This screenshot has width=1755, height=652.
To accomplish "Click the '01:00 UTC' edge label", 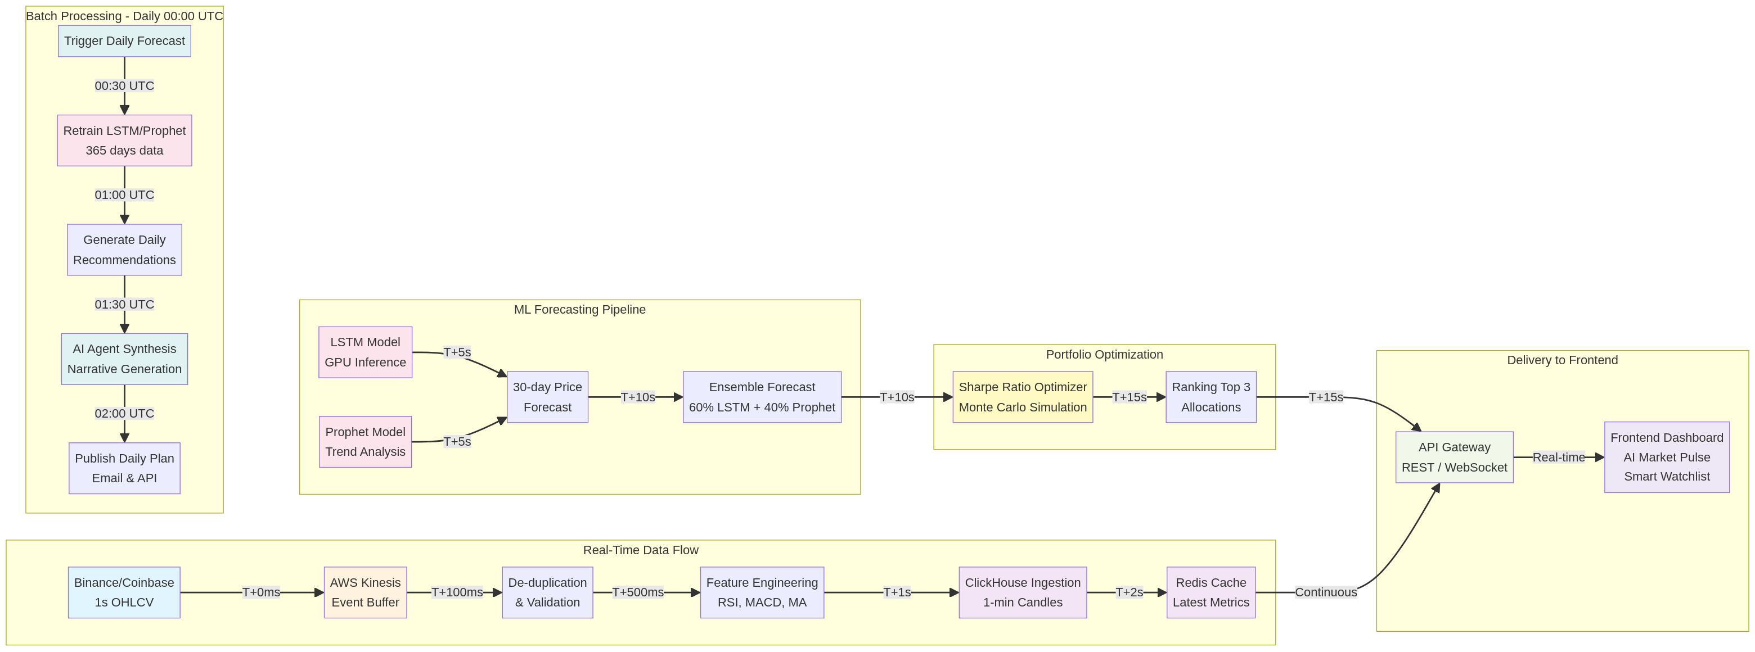I will point(124,194).
